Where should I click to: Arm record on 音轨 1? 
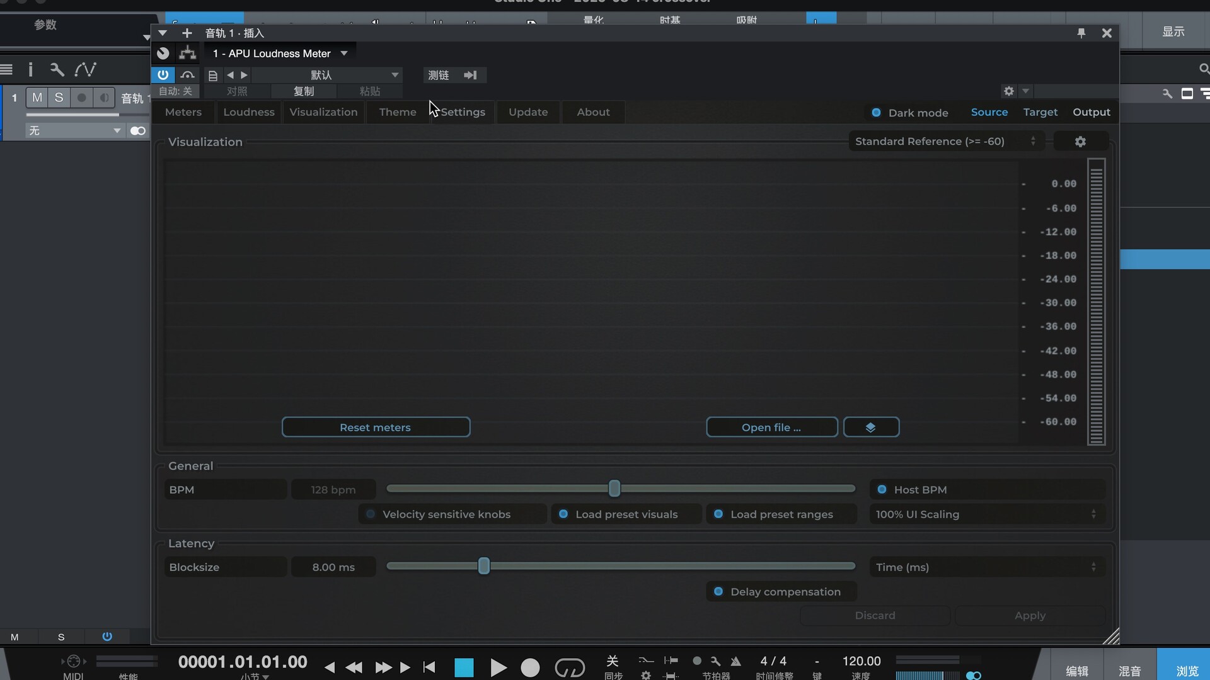tap(81, 98)
